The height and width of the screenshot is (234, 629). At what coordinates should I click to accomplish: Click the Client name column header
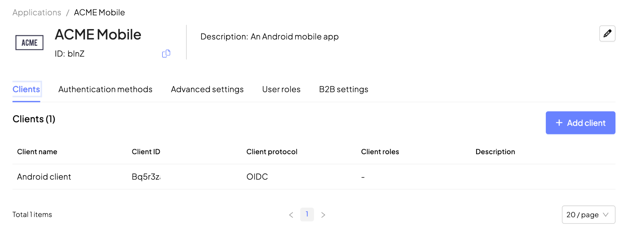click(x=37, y=152)
